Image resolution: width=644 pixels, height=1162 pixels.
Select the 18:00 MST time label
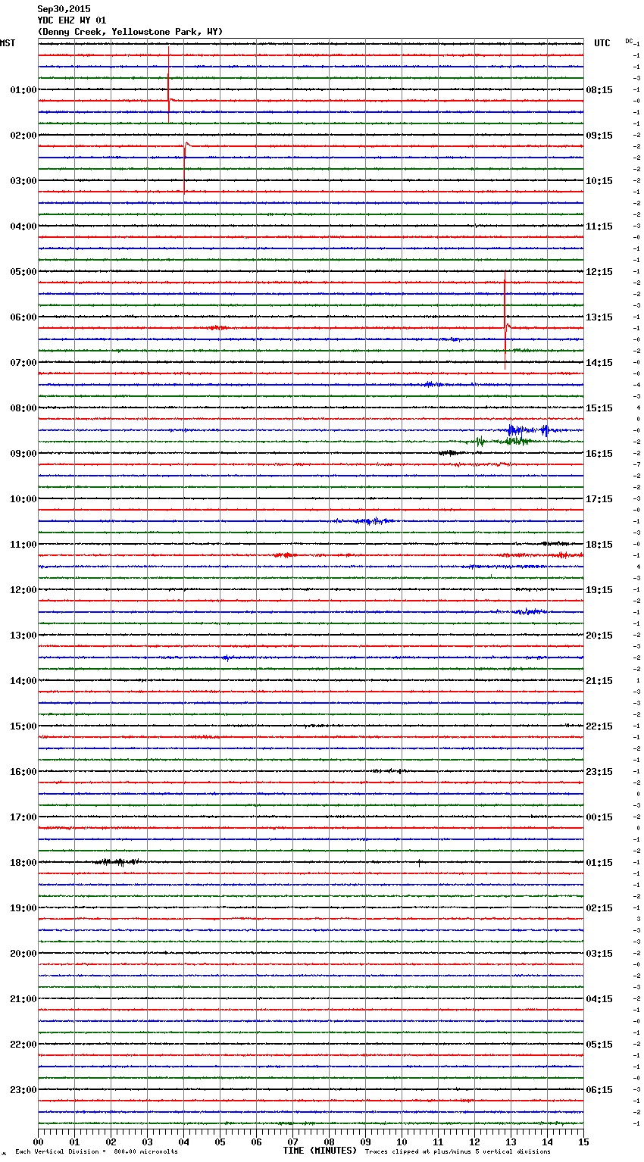(x=23, y=863)
